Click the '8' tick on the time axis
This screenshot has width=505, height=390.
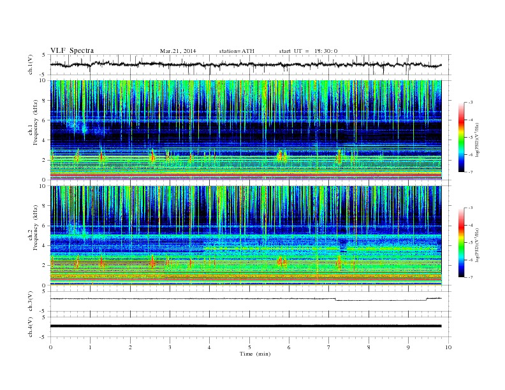(x=369, y=347)
